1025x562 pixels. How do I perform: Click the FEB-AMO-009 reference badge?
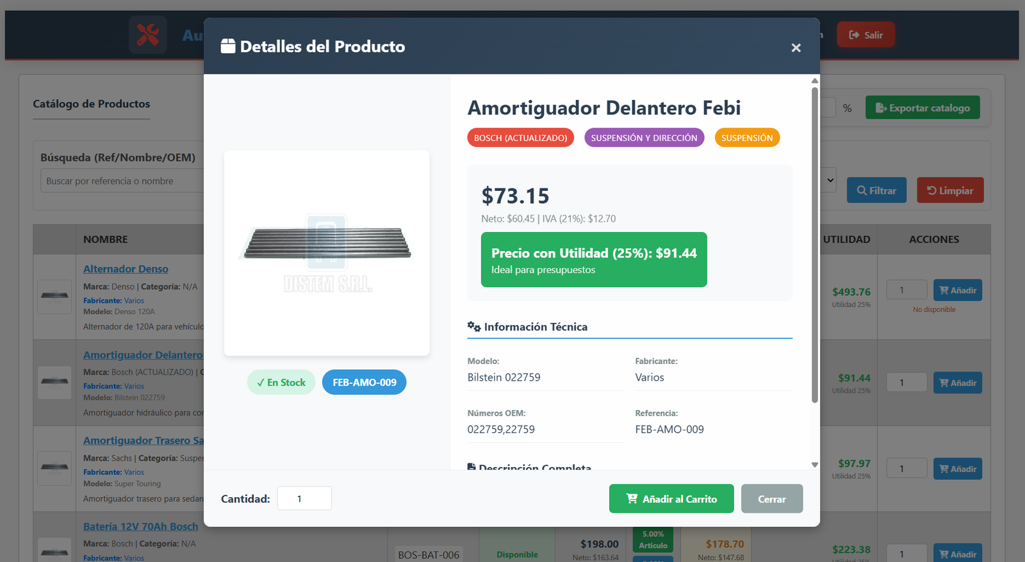pyautogui.click(x=364, y=382)
